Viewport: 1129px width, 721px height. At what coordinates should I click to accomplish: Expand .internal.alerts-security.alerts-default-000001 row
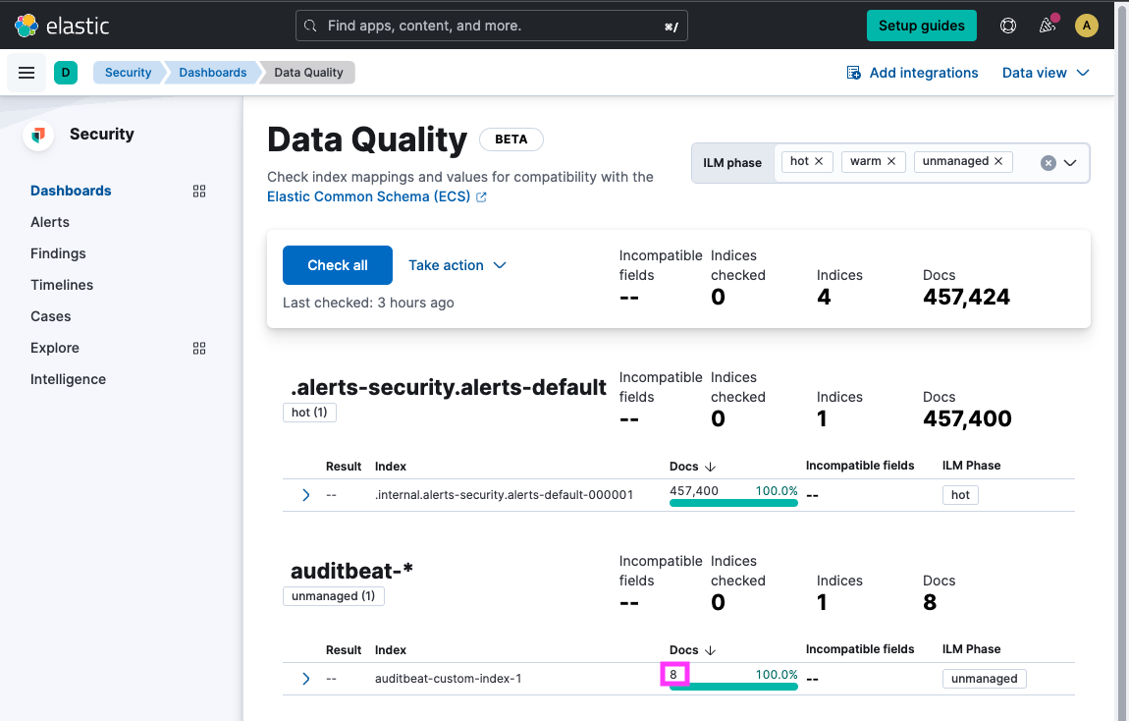pos(306,495)
